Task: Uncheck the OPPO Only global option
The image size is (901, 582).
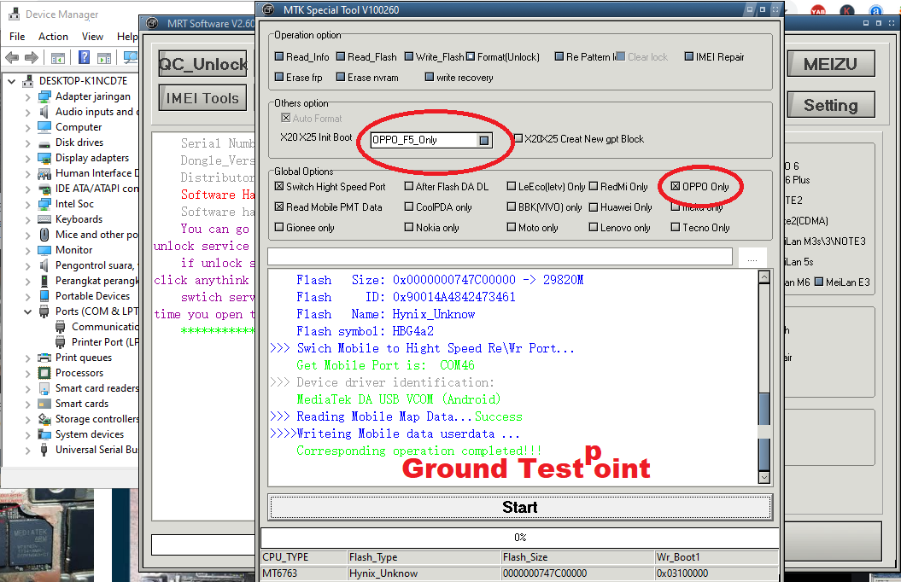Action: point(676,186)
